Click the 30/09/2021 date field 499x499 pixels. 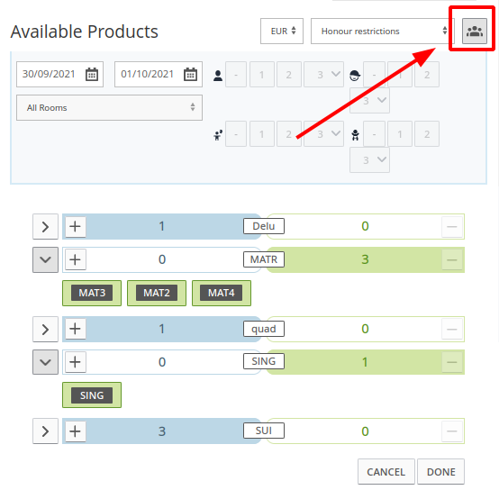tap(59, 74)
